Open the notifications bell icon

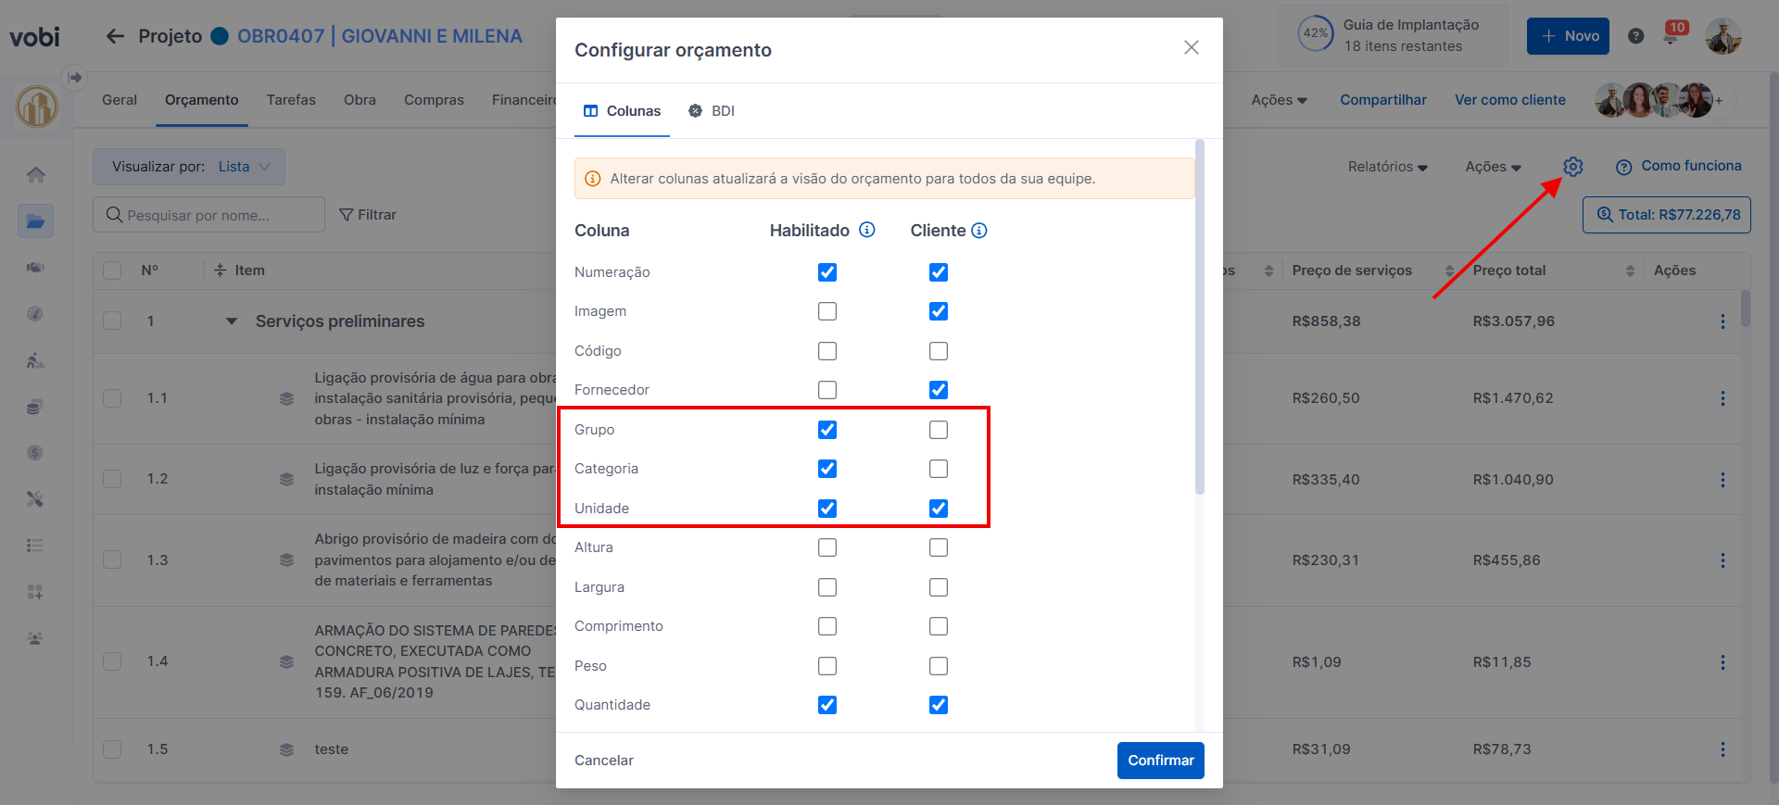(1672, 36)
